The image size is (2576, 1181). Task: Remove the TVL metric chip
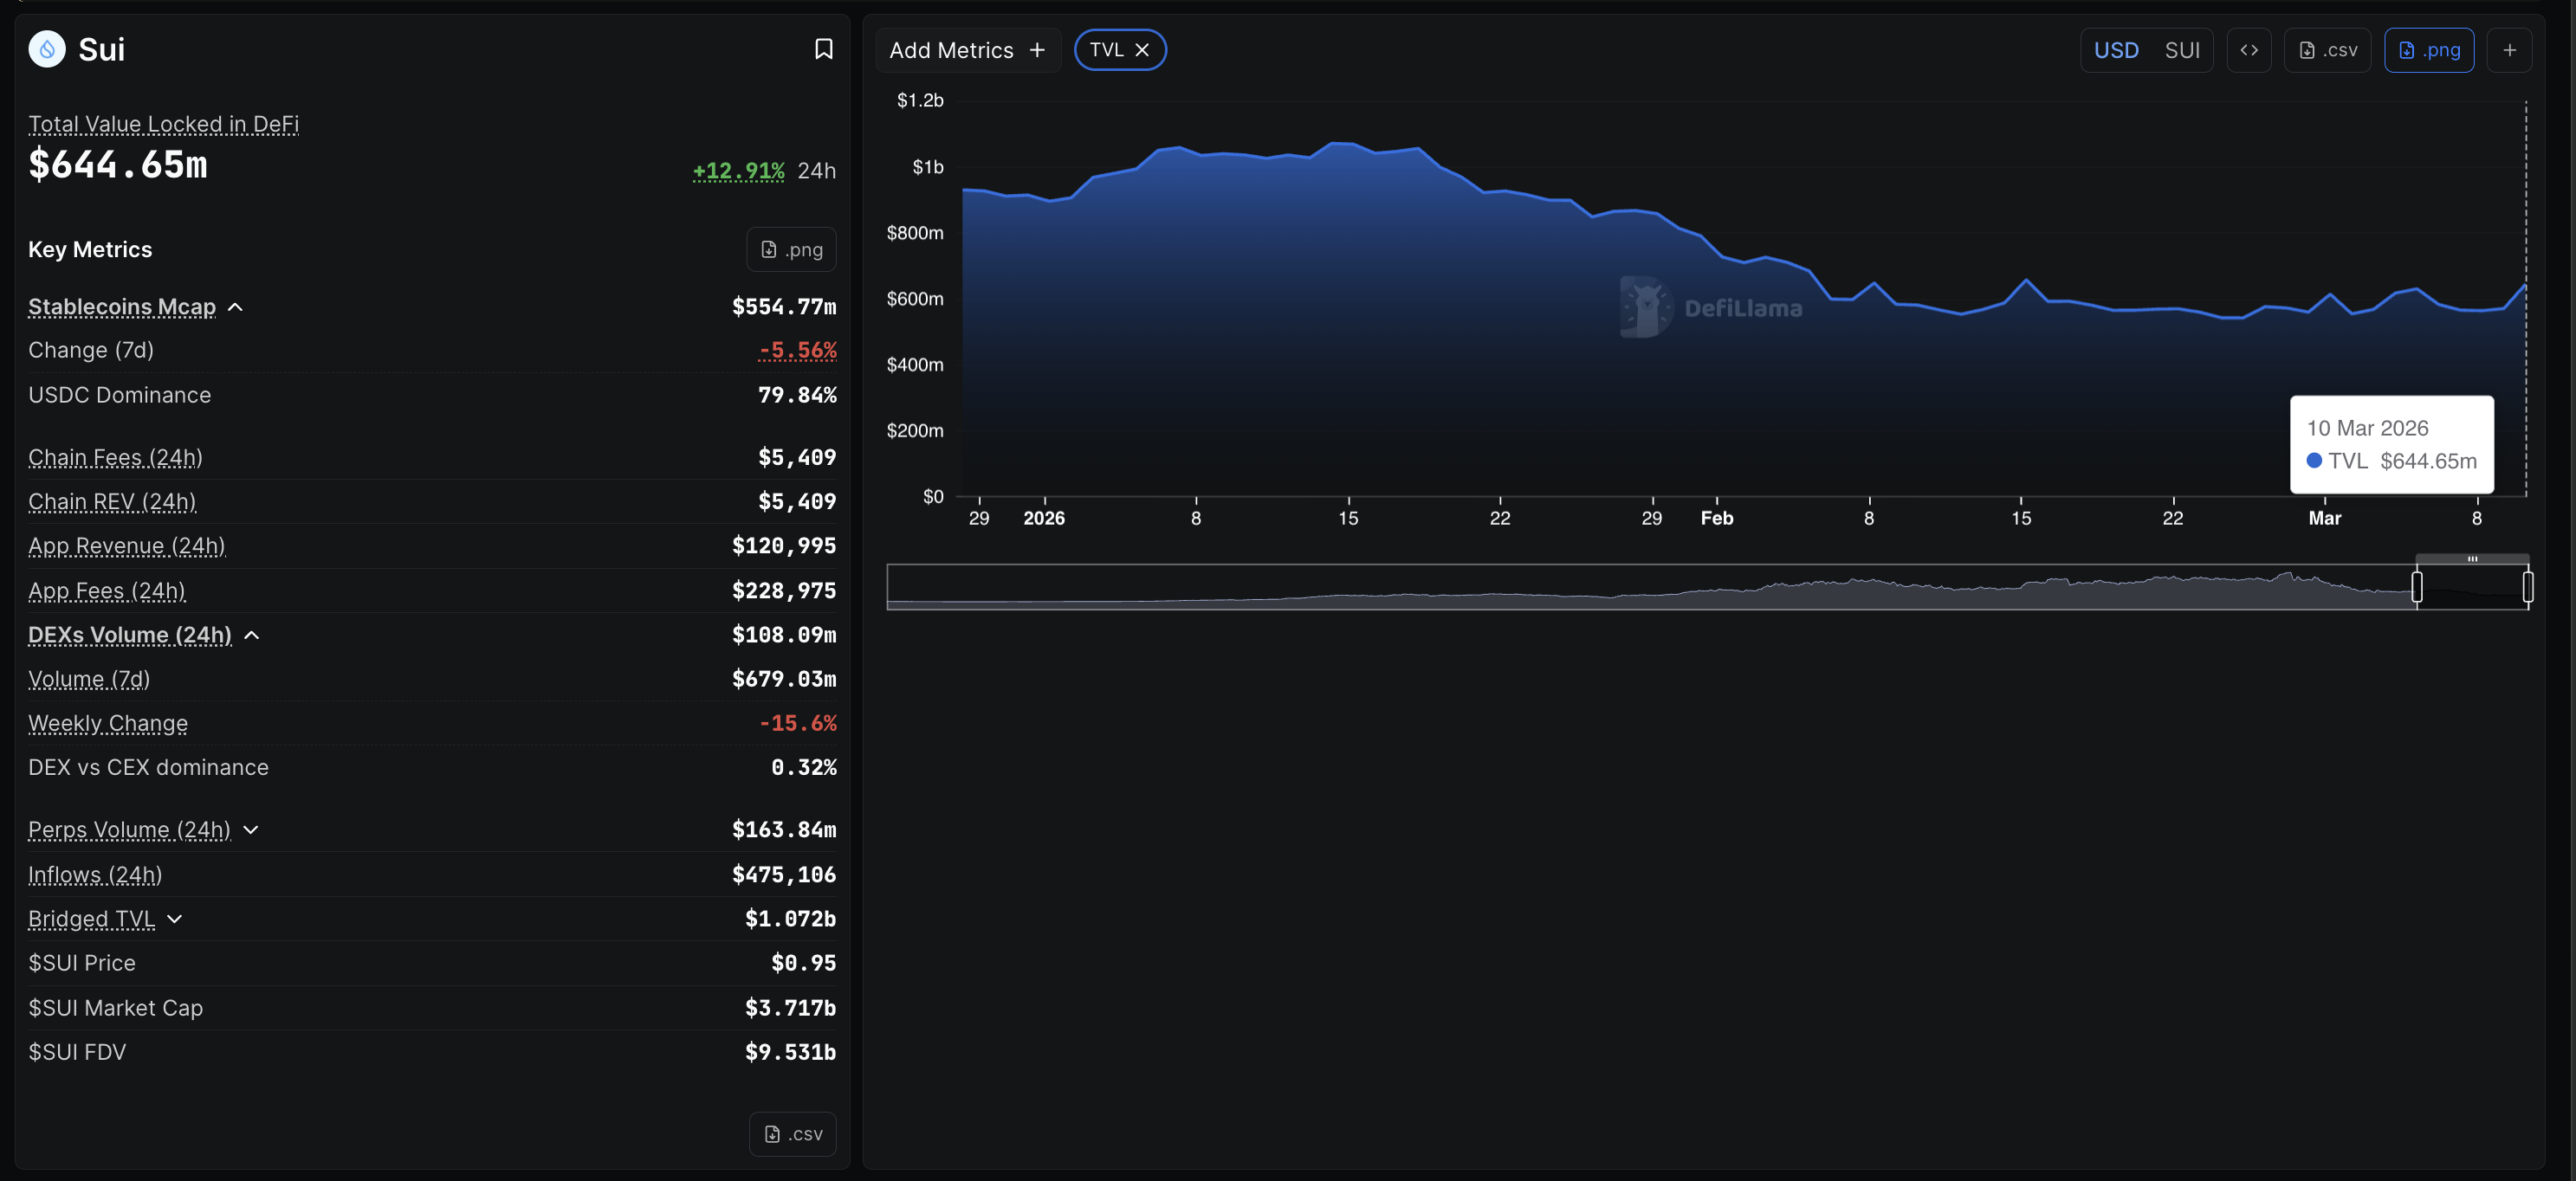[x=1142, y=50]
